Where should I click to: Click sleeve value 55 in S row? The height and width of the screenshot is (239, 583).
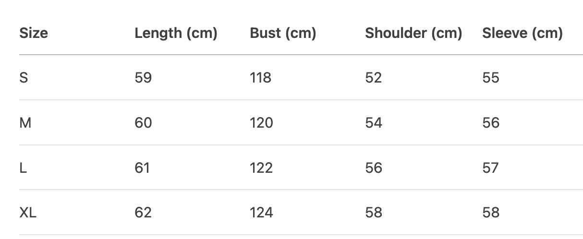click(x=491, y=78)
